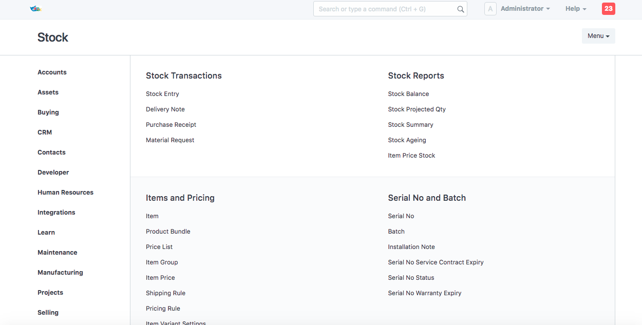642x325 pixels.
Task: View Serial No Warranty Expiry report
Action: tap(425, 293)
